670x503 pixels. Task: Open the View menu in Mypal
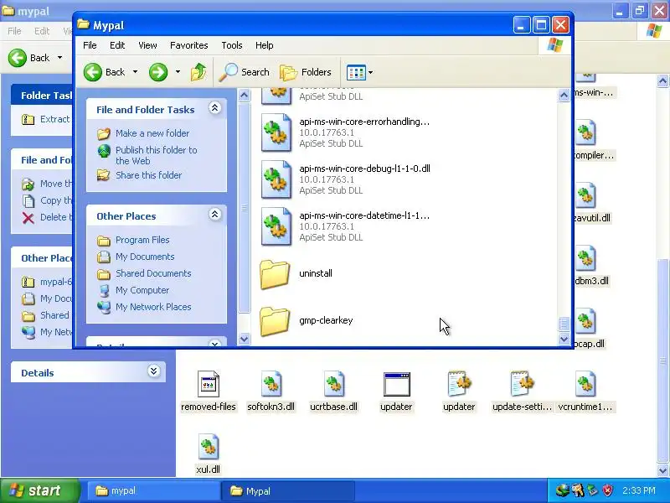147,45
